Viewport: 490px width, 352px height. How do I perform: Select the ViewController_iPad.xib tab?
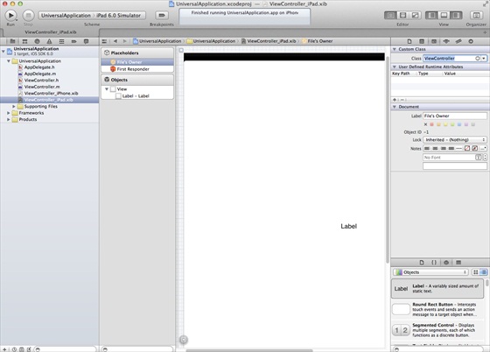(x=51, y=32)
